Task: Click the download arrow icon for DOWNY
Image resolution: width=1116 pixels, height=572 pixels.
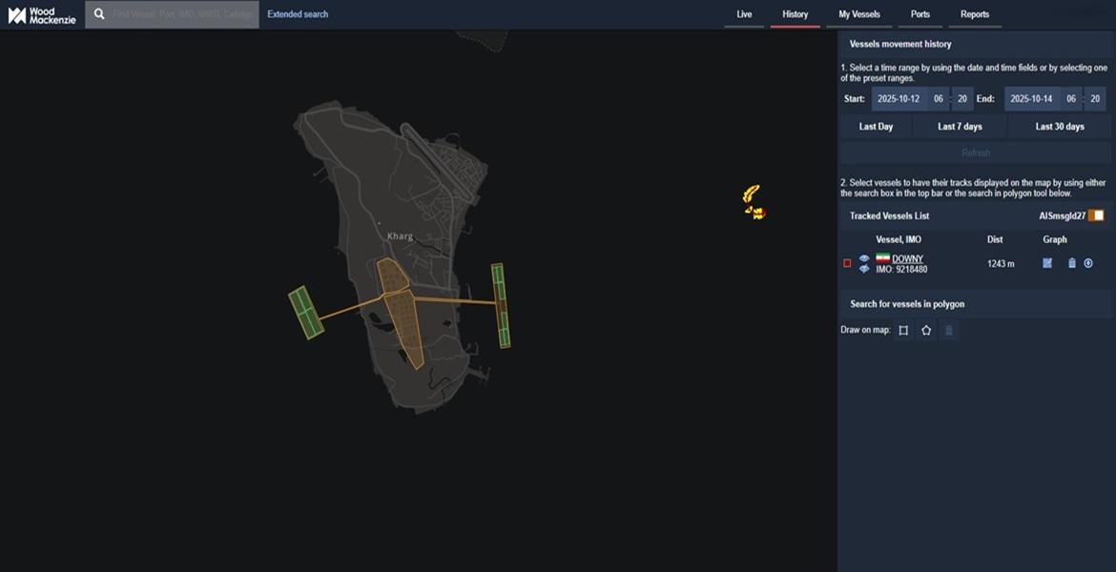Action: pos(1088,263)
